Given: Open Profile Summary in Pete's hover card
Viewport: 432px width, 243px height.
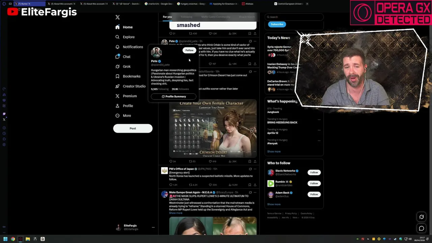Looking at the screenshot, I should pyautogui.click(x=173, y=97).
